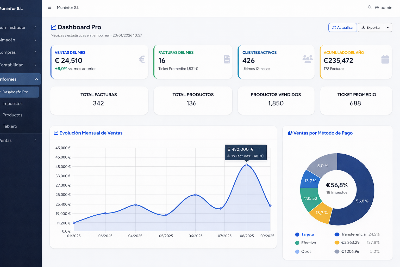Click the 08/2025 peak data point on chart
The height and width of the screenshot is (267, 400).
247,165
